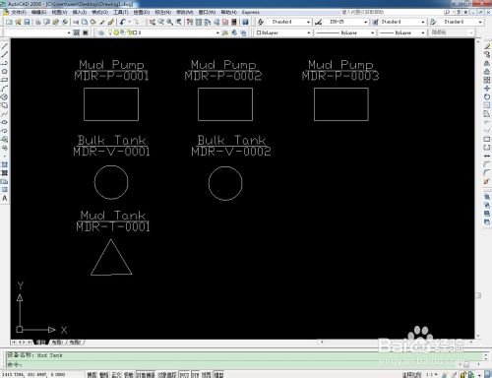492x378 pixels.
Task: Select the Erase modify tool
Action: pyautogui.click(x=487, y=46)
